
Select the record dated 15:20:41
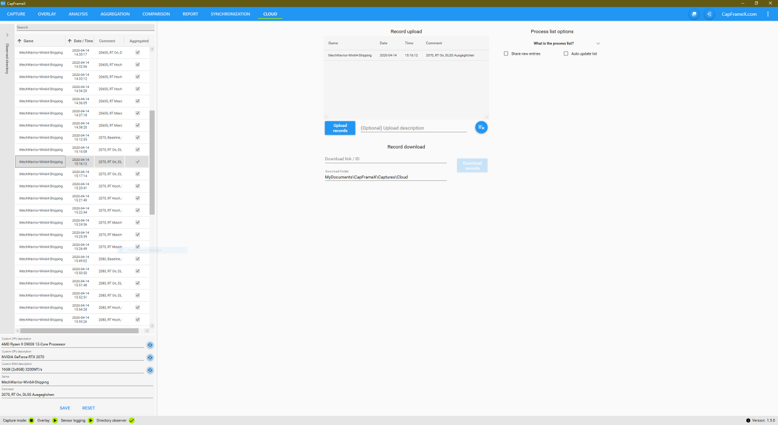82,186
